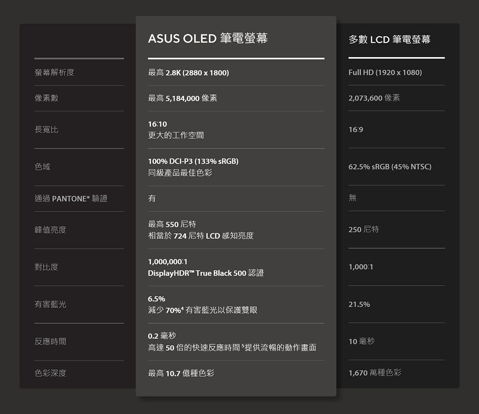Select the '最高 550 尼特' brightness value

(x=172, y=224)
